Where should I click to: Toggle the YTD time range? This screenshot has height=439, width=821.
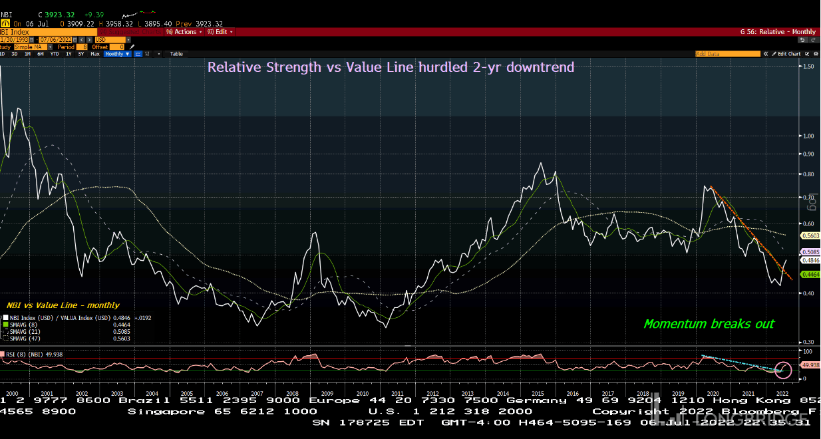[55, 54]
